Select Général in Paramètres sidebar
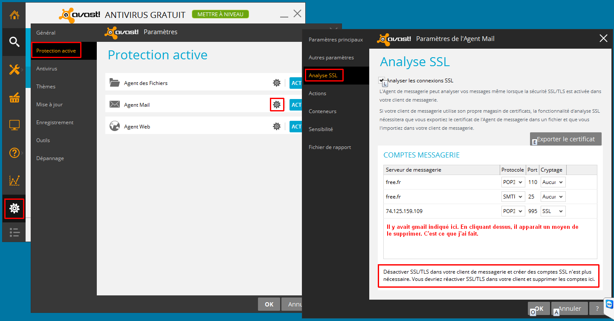Screen dimensions: 614x321 coord(46,32)
